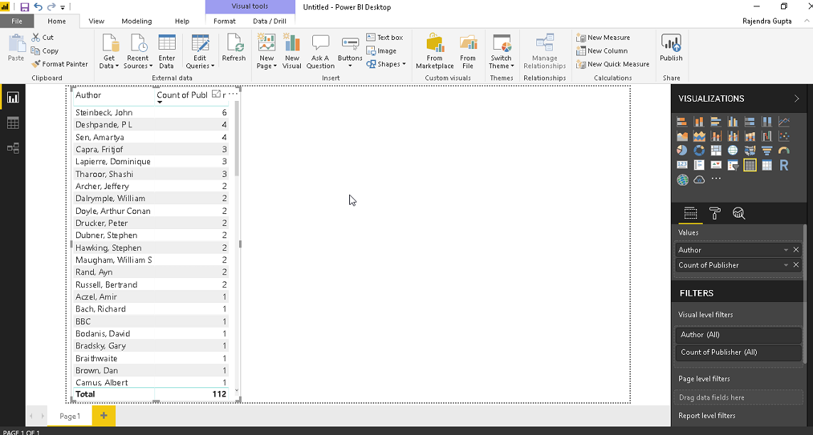Select the treemap visualization
This screenshot has width=813, height=435.
click(716, 150)
